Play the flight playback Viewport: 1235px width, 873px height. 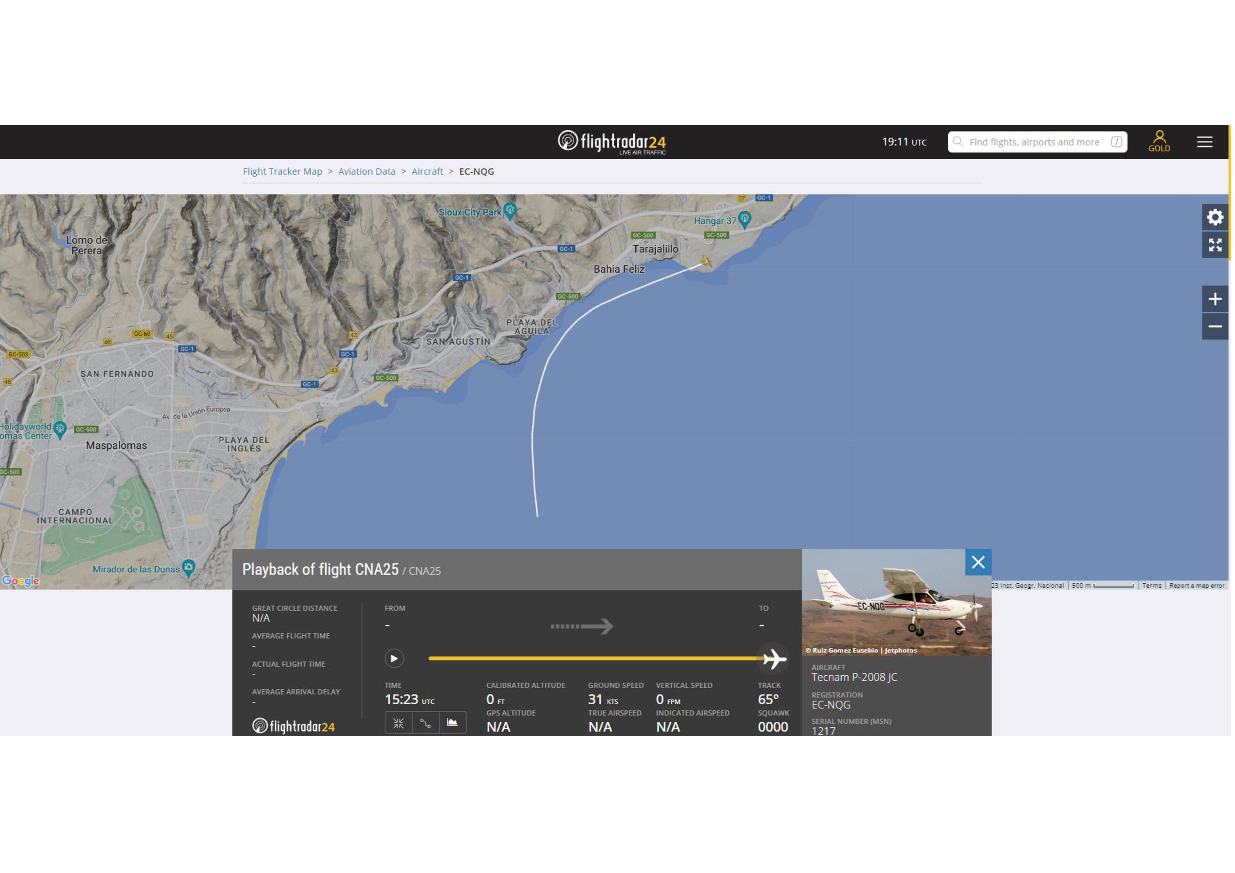point(394,659)
